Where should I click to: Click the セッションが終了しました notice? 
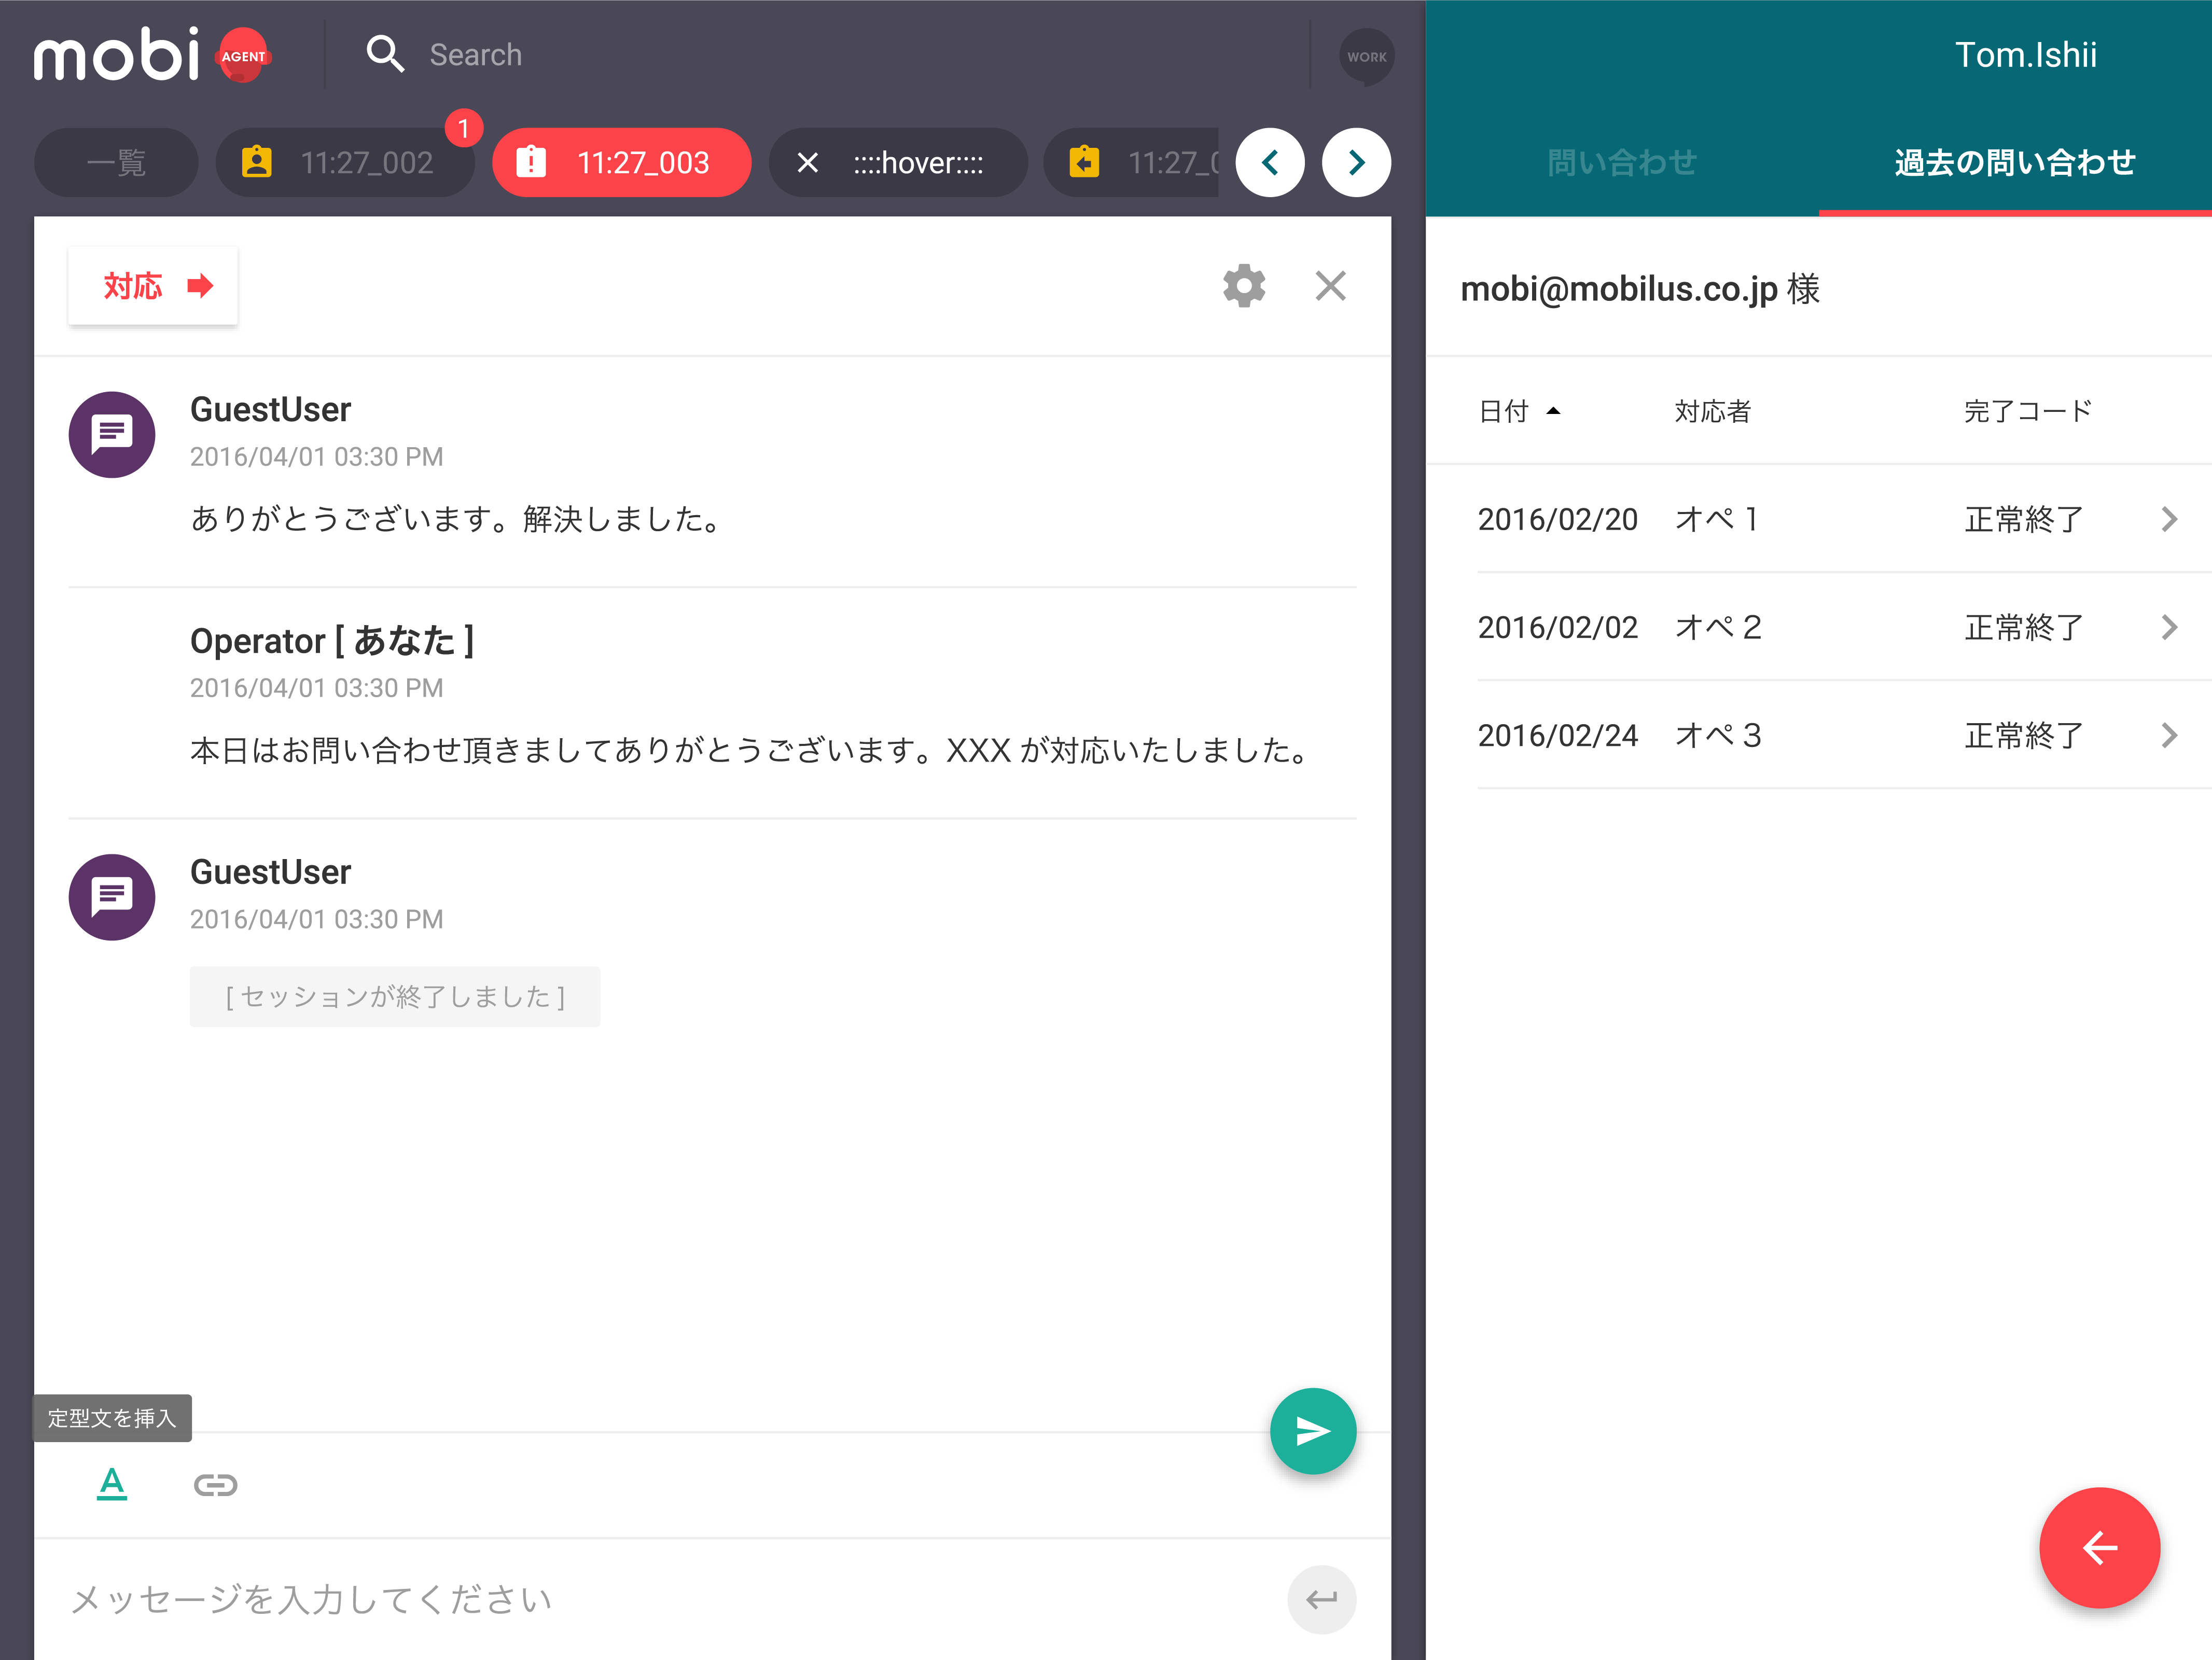tap(395, 996)
